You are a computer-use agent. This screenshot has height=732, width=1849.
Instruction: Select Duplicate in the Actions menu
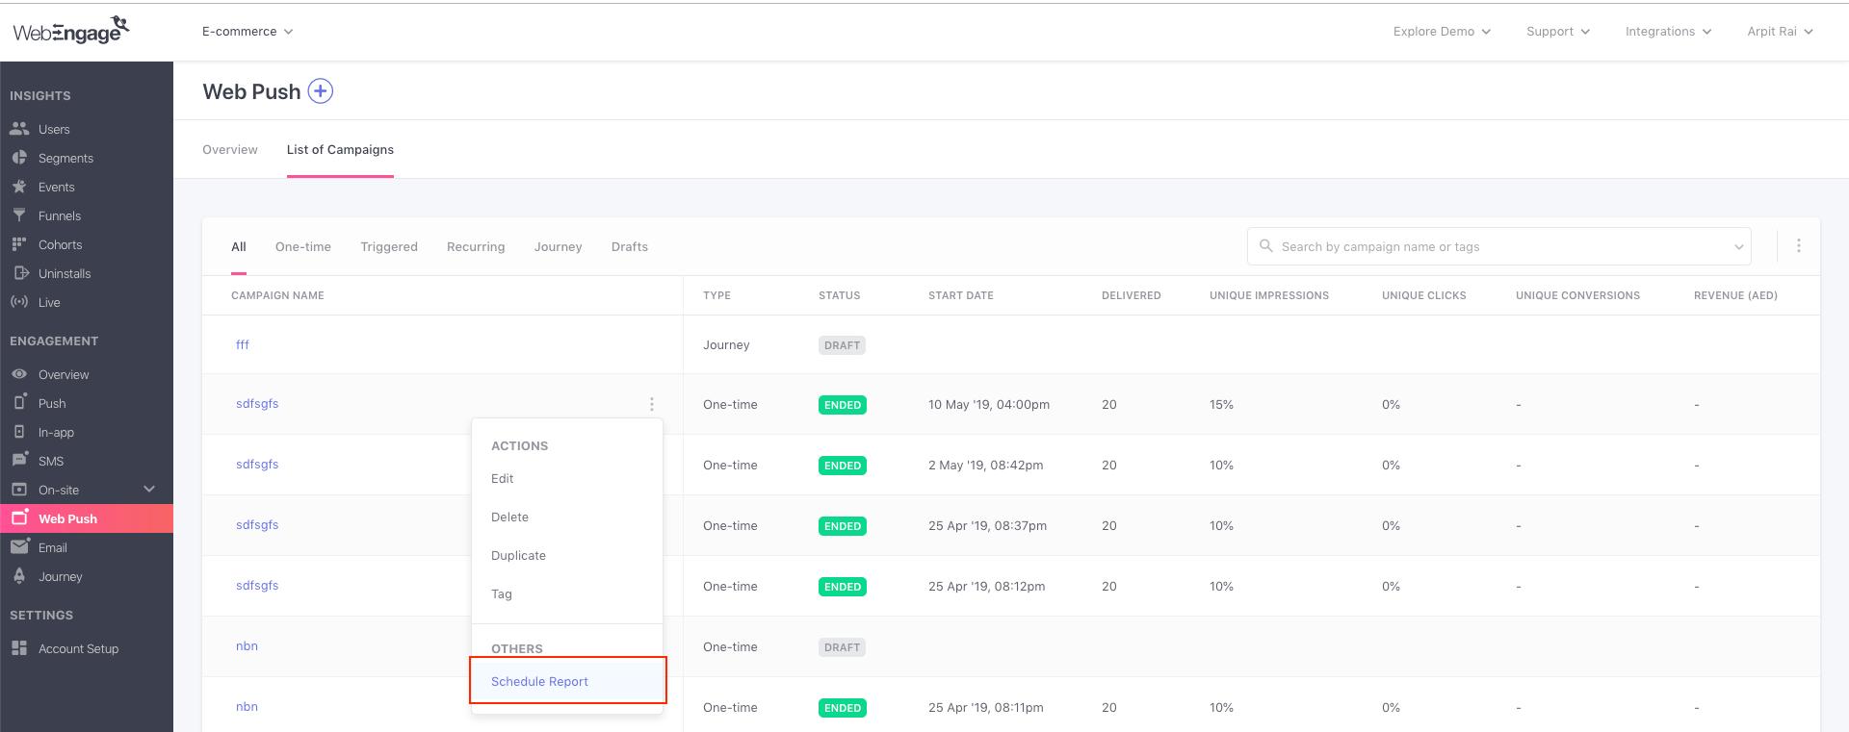(518, 556)
